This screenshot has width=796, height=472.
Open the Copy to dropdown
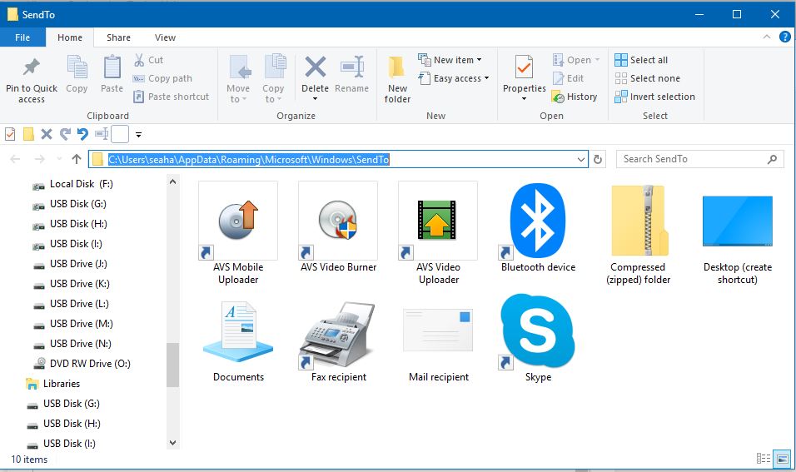[x=273, y=79]
